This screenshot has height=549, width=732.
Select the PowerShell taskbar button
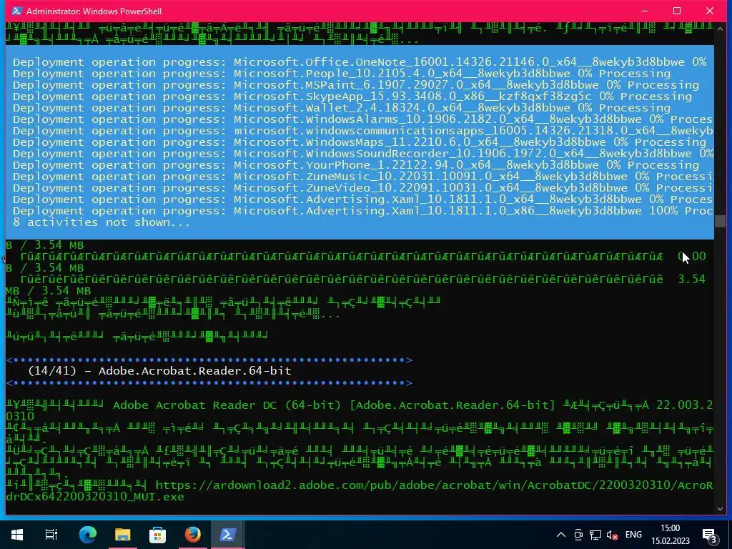(x=227, y=535)
